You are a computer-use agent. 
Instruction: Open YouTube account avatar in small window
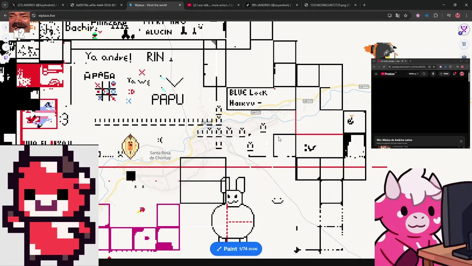(x=462, y=74)
